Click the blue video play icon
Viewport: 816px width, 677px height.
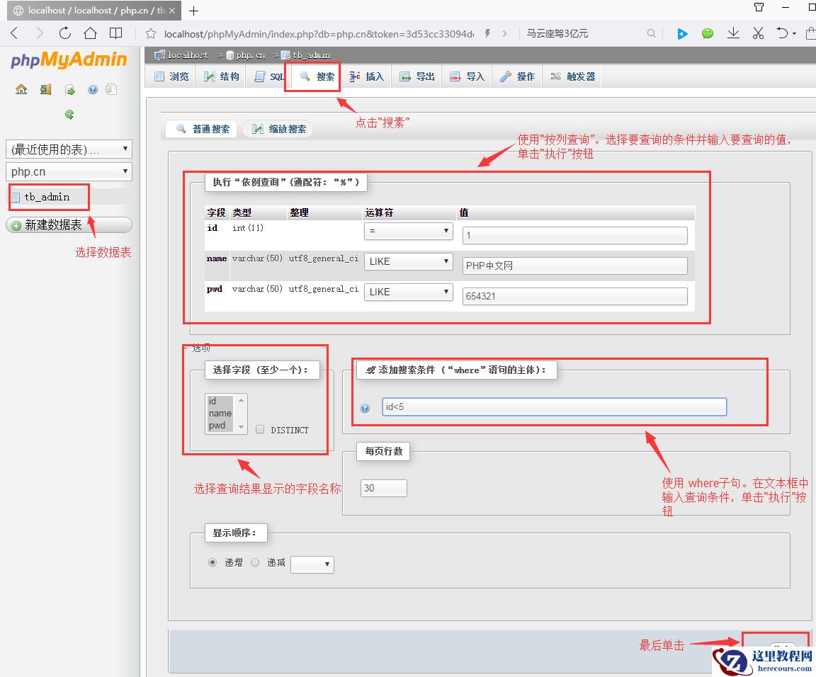point(682,34)
